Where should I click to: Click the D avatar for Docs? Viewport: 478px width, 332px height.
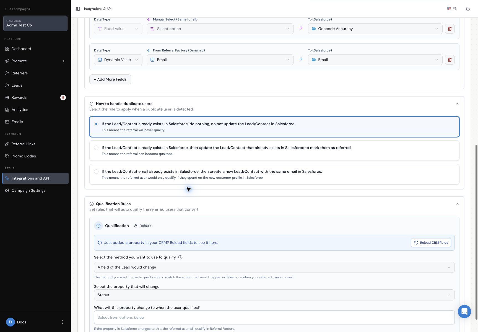(x=11, y=322)
